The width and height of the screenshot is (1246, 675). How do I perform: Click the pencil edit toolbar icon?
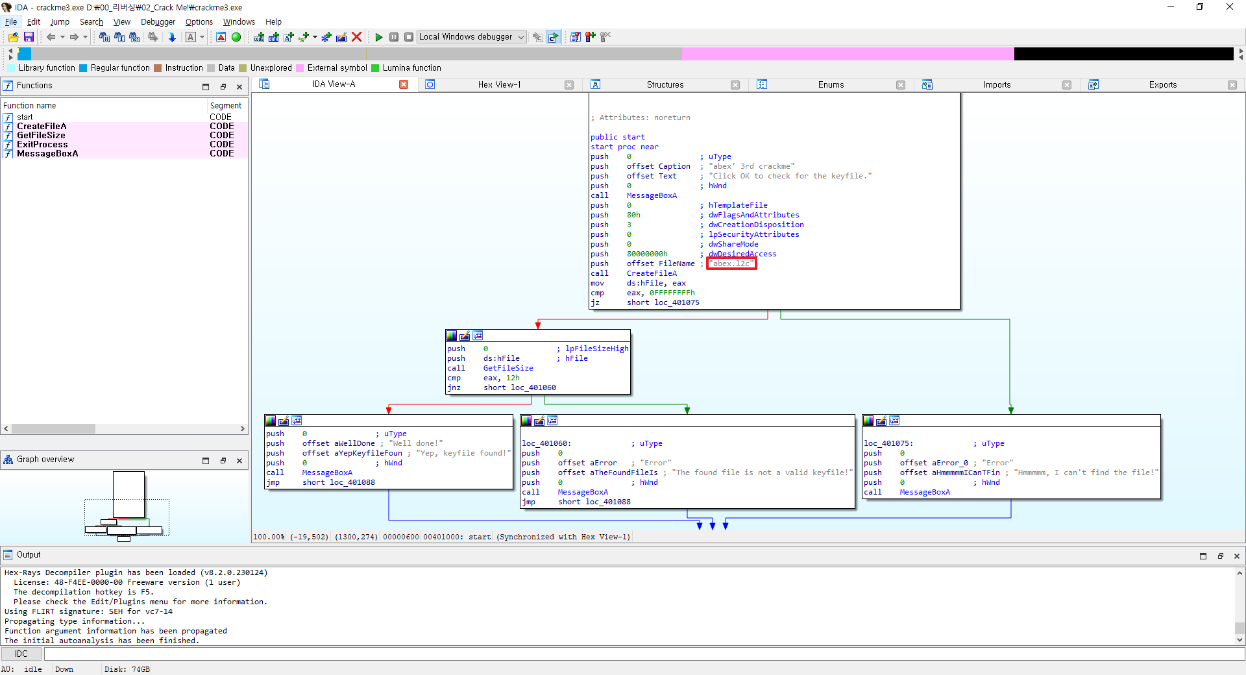click(341, 37)
